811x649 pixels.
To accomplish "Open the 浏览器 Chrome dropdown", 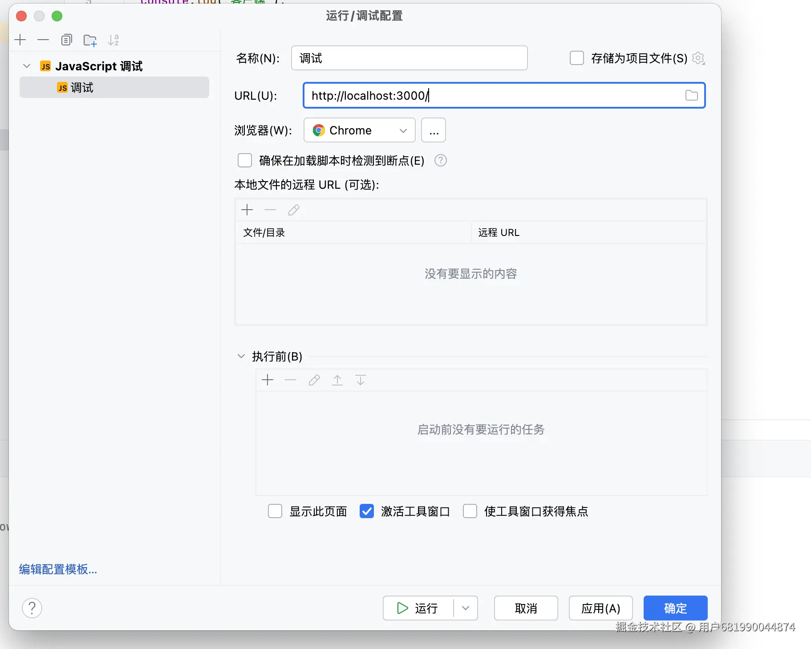I will coord(360,130).
